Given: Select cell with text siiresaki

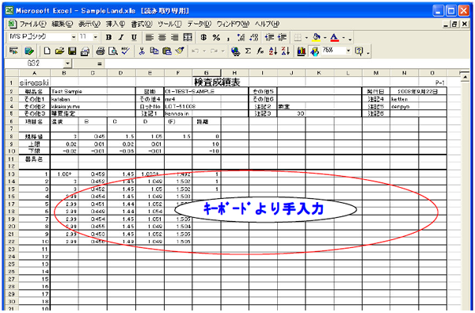Looking at the screenshot, I should point(34,82).
